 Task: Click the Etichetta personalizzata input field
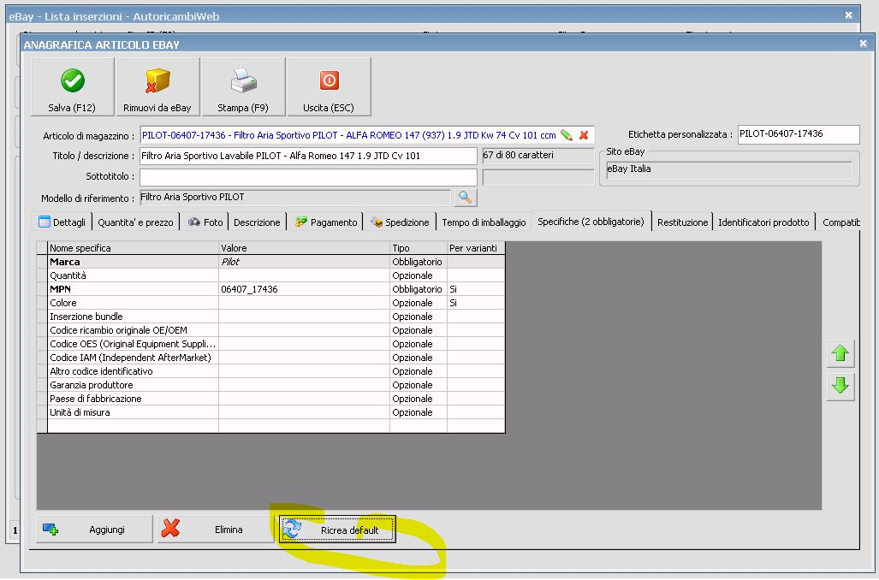click(797, 134)
